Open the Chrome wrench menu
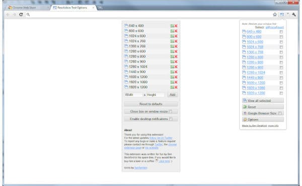302x186 pixels. pos(294,15)
